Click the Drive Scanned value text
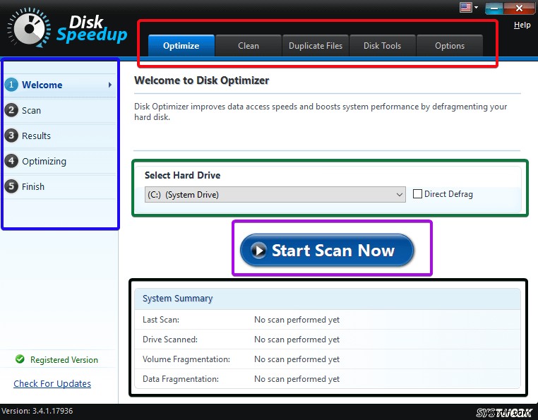The image size is (538, 420). coord(297,340)
